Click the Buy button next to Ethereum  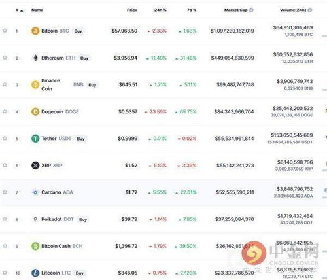pyautogui.click(x=84, y=58)
